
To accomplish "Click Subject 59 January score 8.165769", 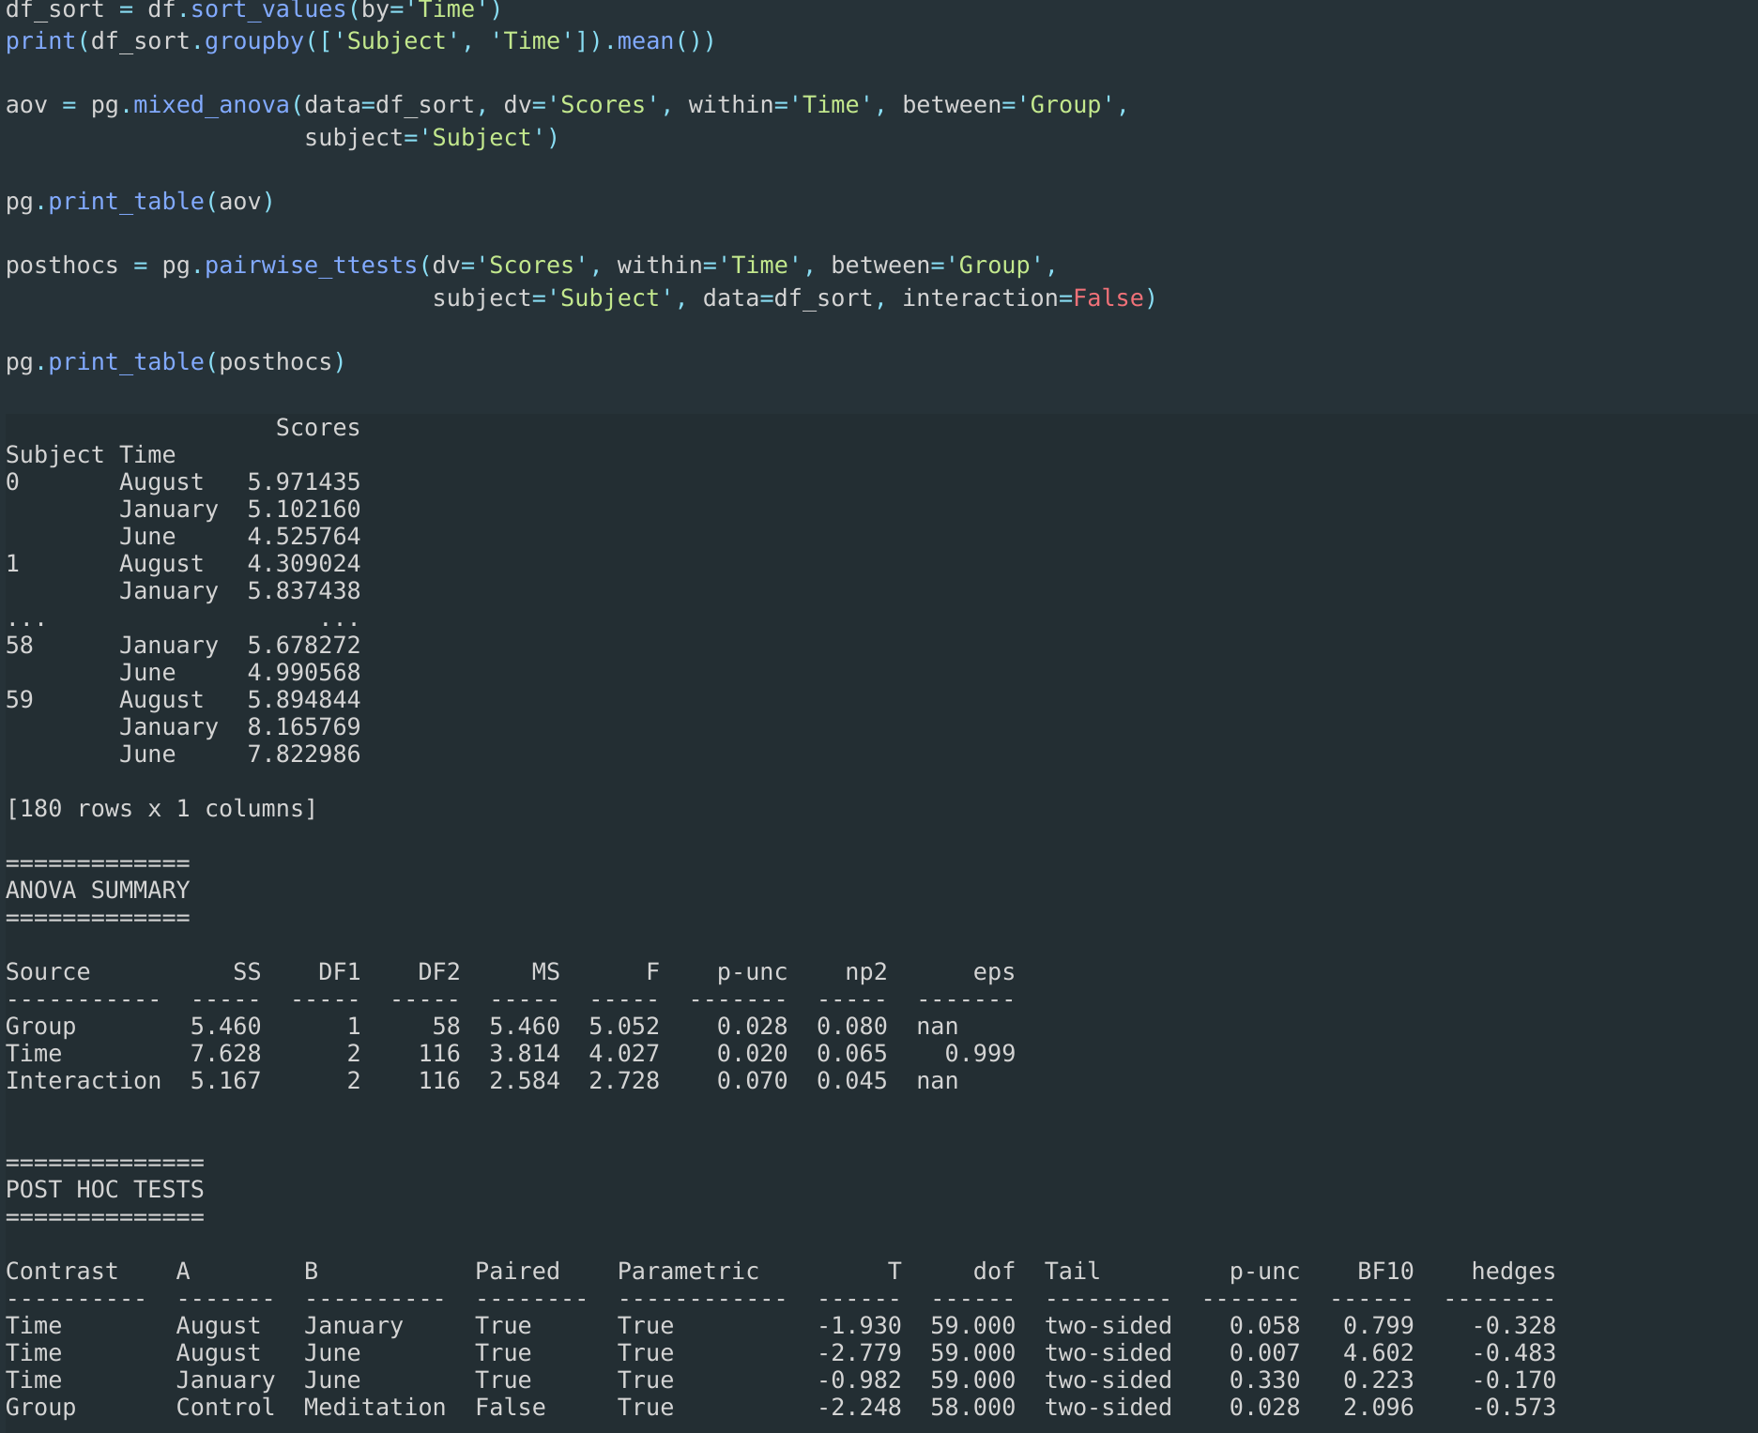I will [x=302, y=726].
